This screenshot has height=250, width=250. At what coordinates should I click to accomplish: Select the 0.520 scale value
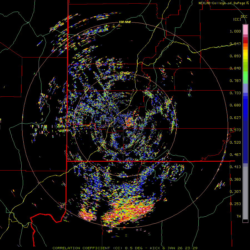coord(235,142)
